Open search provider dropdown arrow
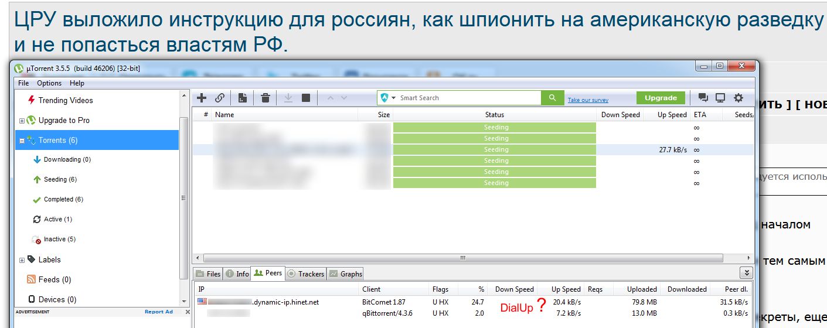 click(x=394, y=98)
